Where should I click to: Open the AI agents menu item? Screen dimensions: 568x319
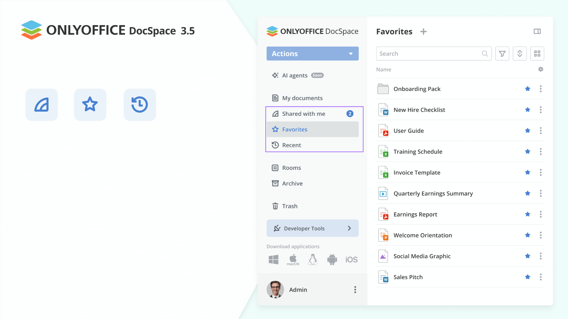(x=295, y=75)
